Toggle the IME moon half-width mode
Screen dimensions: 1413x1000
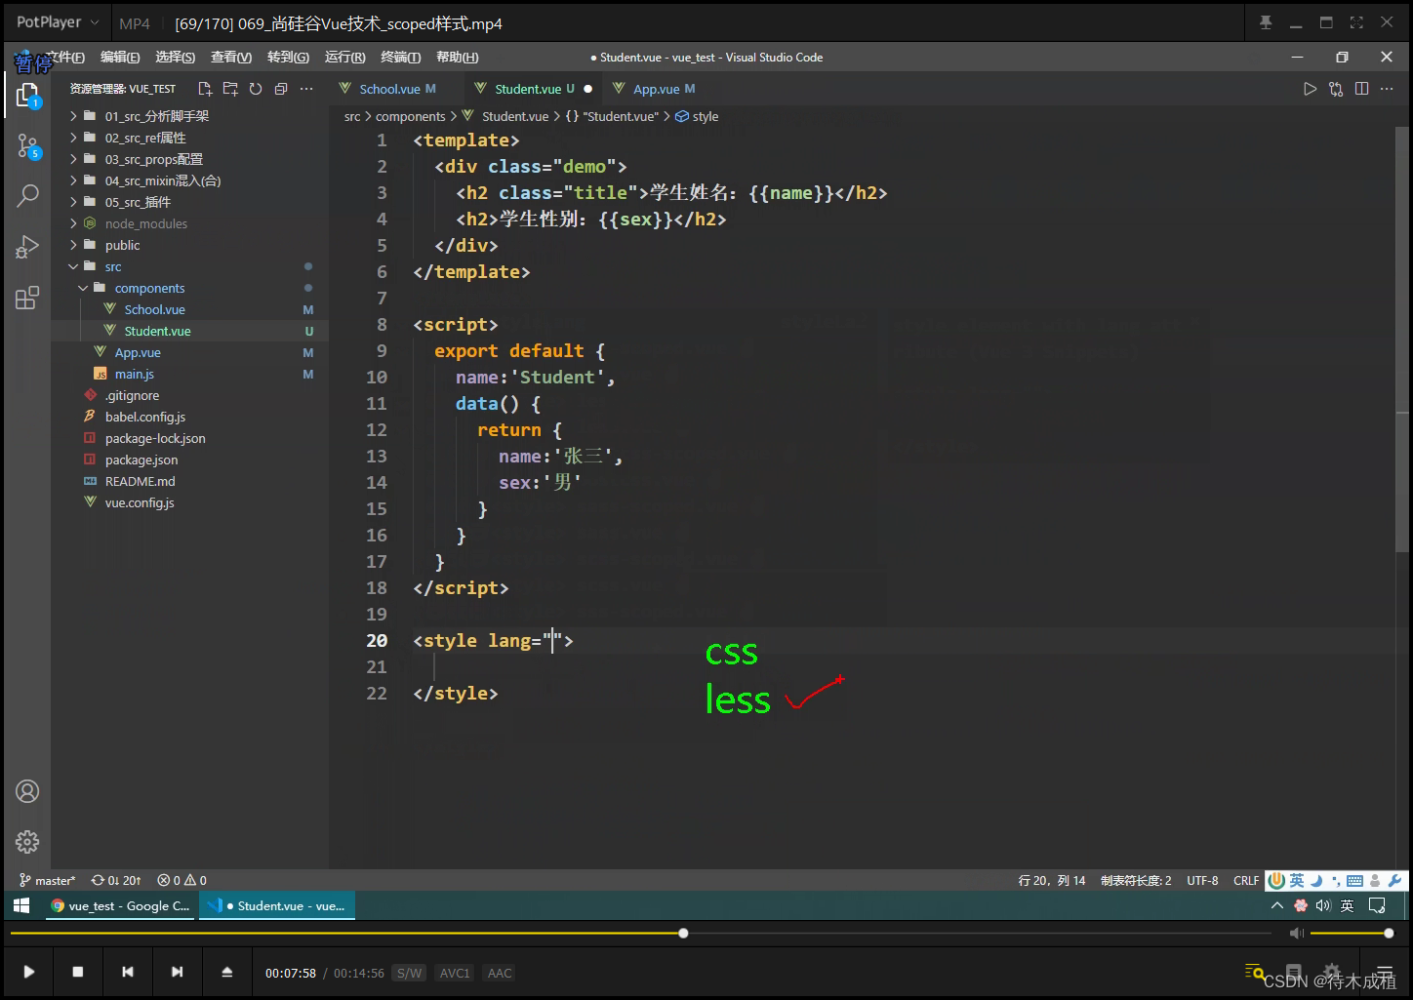coord(1316,881)
